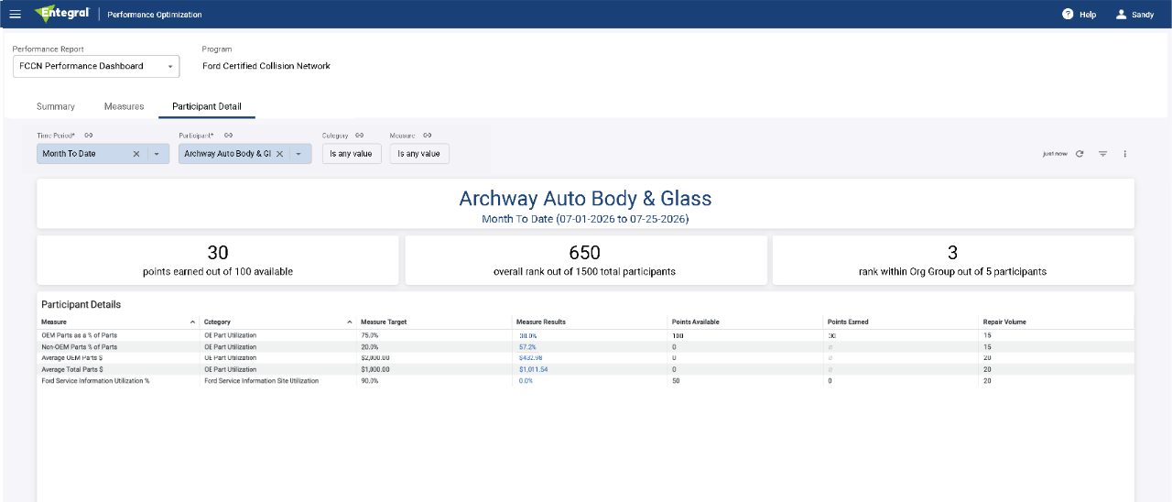Image resolution: width=1172 pixels, height=502 pixels.
Task: Open the 0.0% measure result link
Action: [526, 380]
